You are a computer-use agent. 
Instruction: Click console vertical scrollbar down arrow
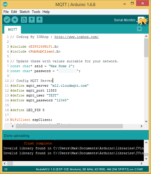(x=146, y=159)
